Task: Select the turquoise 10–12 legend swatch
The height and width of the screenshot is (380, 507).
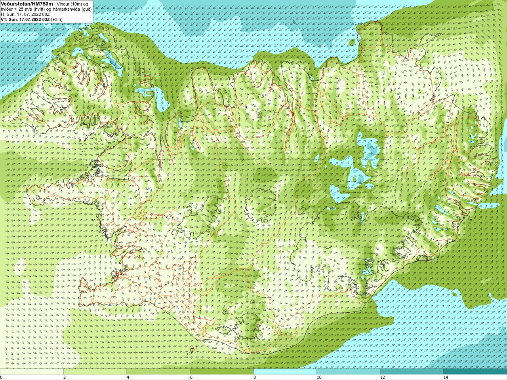Action: click(x=349, y=372)
